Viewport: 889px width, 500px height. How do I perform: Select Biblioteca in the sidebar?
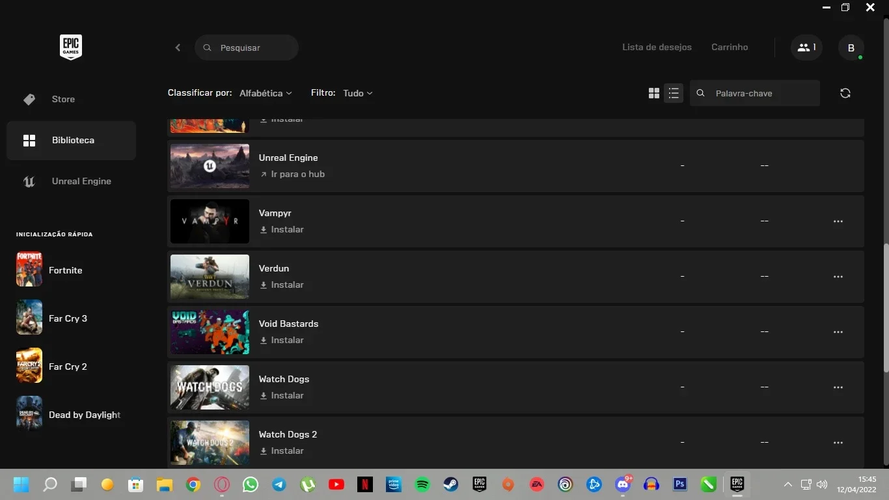[71, 140]
